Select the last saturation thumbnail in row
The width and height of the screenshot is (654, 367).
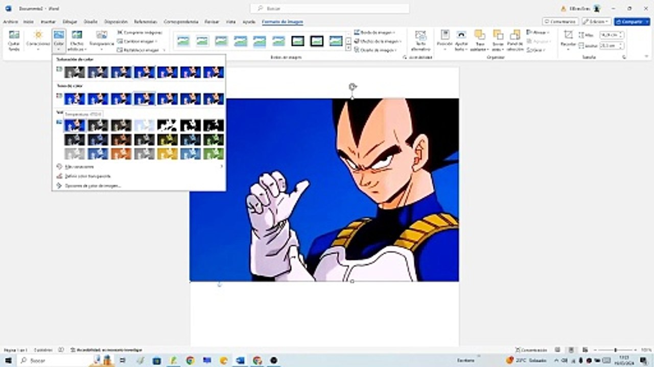(214, 72)
